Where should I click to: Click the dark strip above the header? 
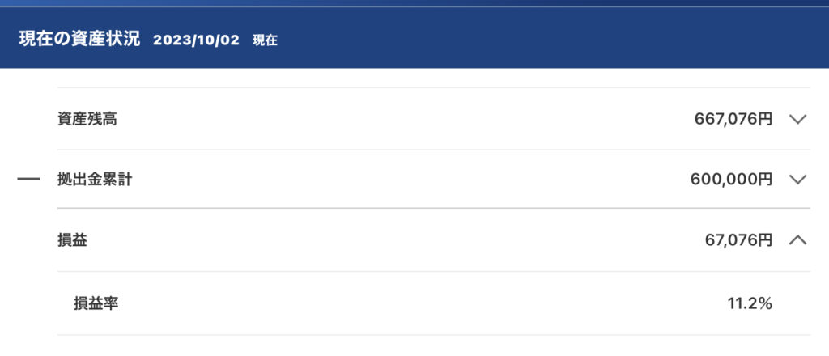(x=414, y=3)
